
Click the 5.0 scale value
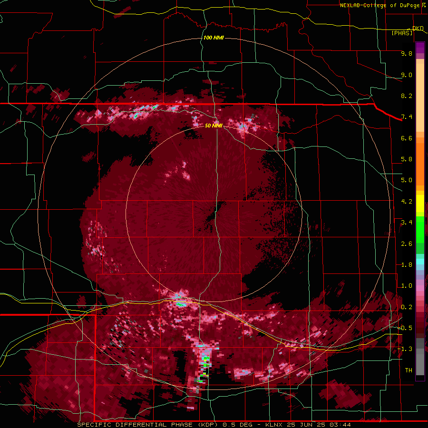pyautogui.click(x=407, y=180)
